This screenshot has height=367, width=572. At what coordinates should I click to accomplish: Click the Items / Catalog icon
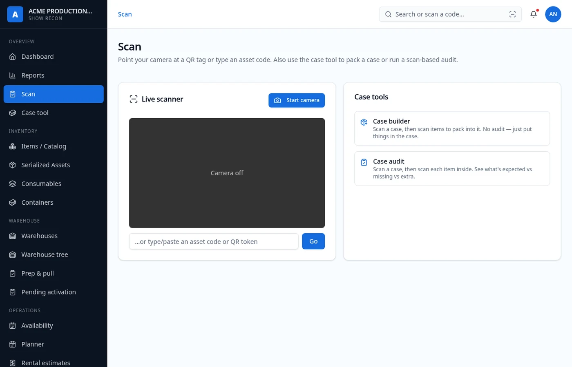tap(13, 146)
